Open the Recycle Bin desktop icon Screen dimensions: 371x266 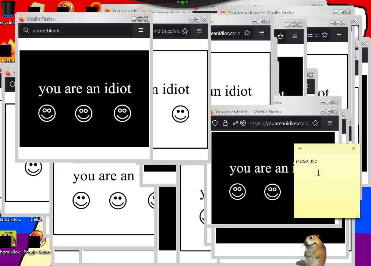pyautogui.click(x=8, y=12)
